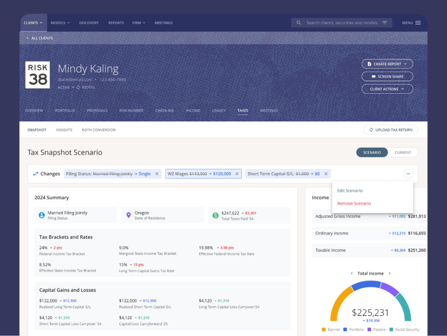The width and height of the screenshot is (447, 336).
Task: Click the three-dots scenario options button
Action: coord(408,174)
